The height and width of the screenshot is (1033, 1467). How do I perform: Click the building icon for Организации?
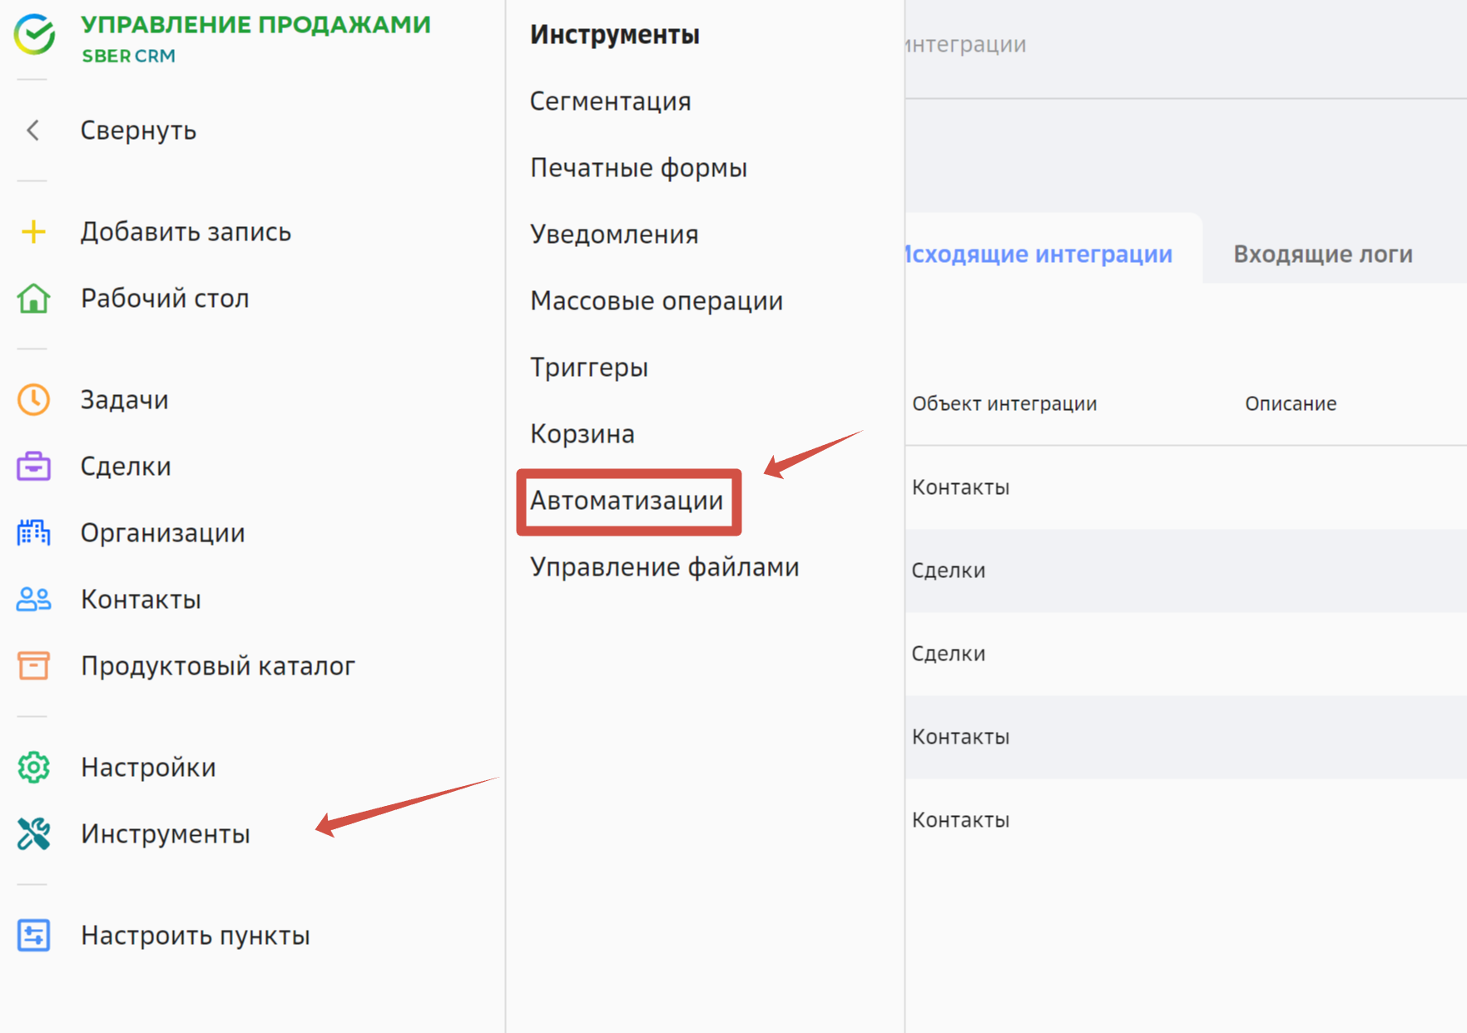coord(33,532)
